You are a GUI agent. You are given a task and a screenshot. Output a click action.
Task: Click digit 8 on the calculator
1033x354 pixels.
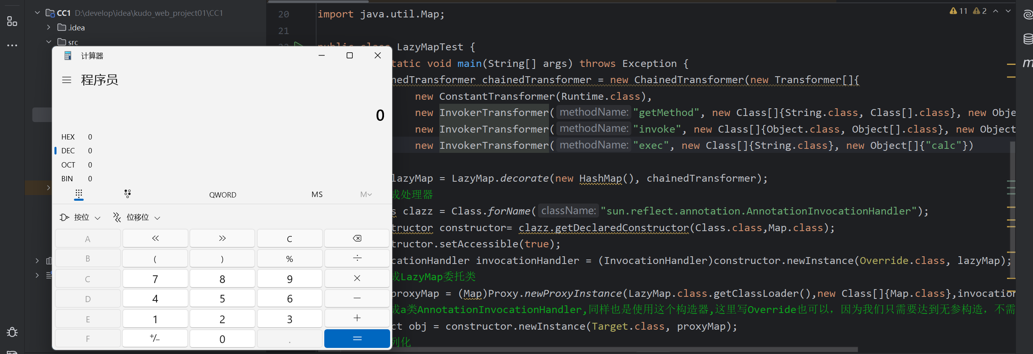pyautogui.click(x=222, y=279)
